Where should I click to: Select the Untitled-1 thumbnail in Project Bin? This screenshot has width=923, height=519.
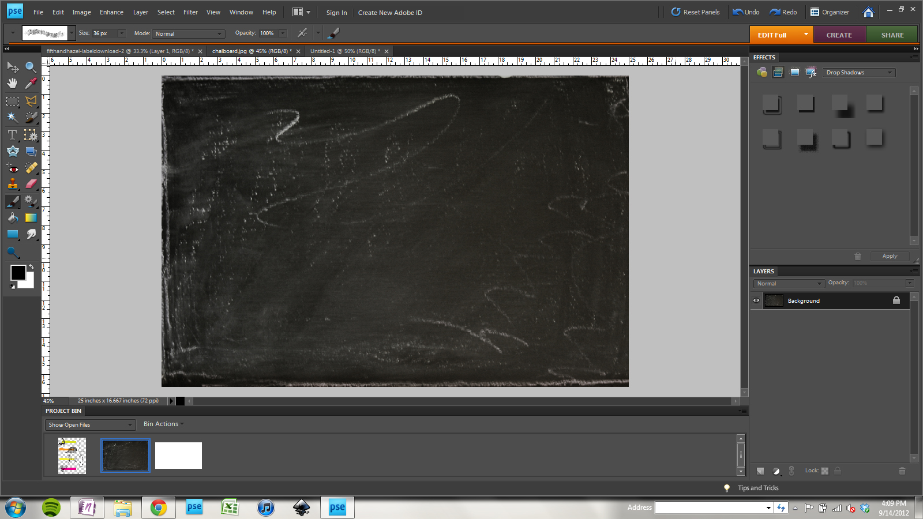click(x=178, y=455)
